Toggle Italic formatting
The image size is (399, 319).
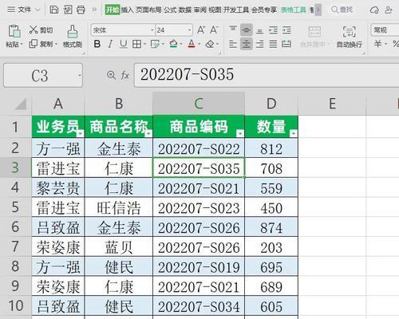110,44
